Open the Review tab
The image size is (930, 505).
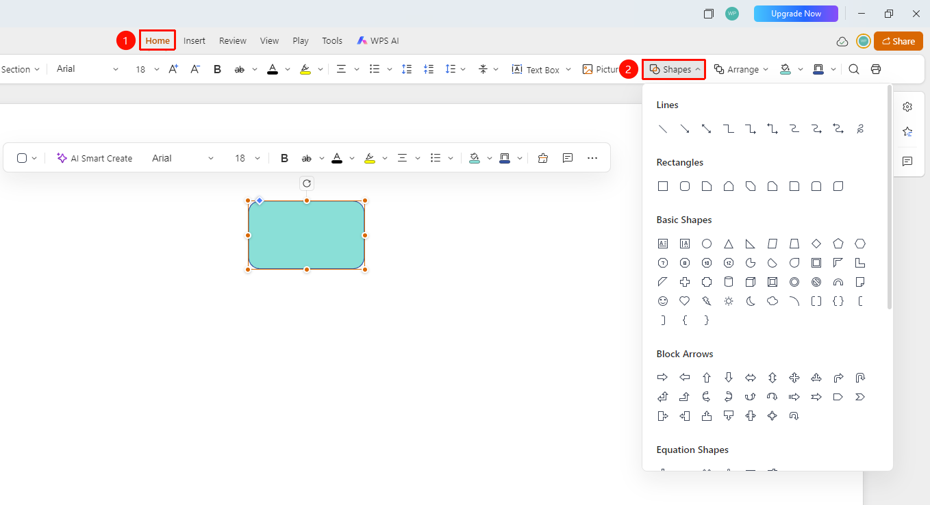233,41
